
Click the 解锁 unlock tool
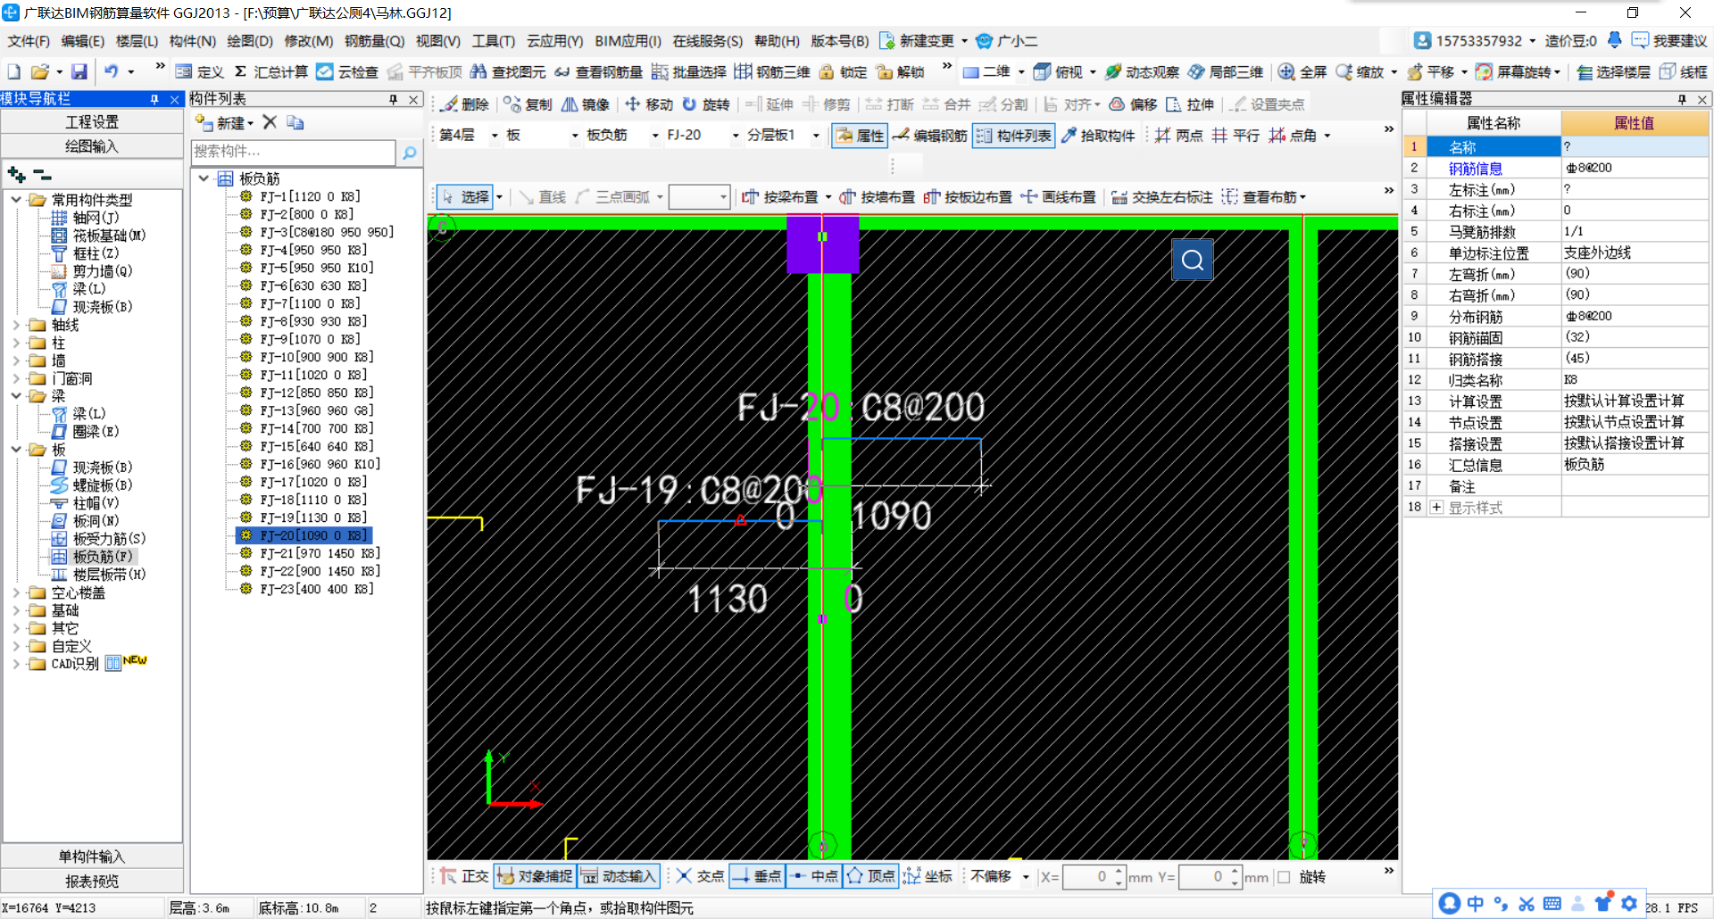(x=900, y=71)
